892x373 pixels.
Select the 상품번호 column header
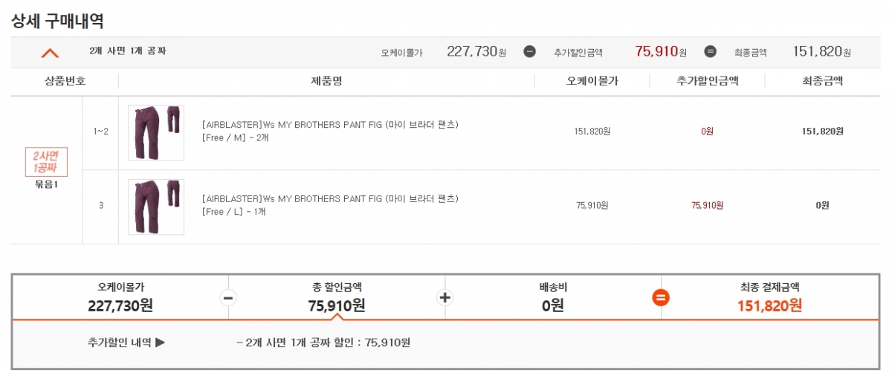(x=65, y=81)
